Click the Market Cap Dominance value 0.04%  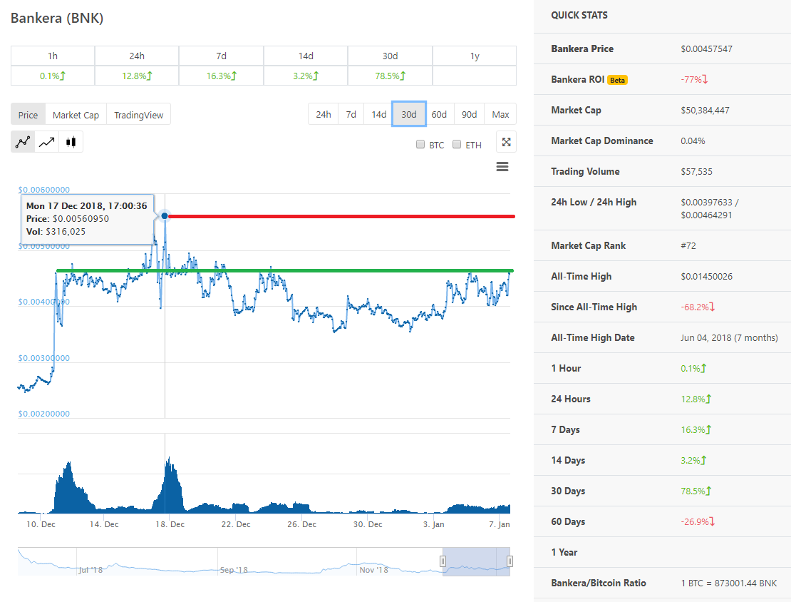click(x=693, y=141)
